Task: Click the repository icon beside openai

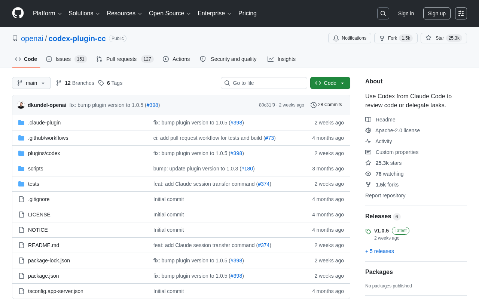Action: 15,38
